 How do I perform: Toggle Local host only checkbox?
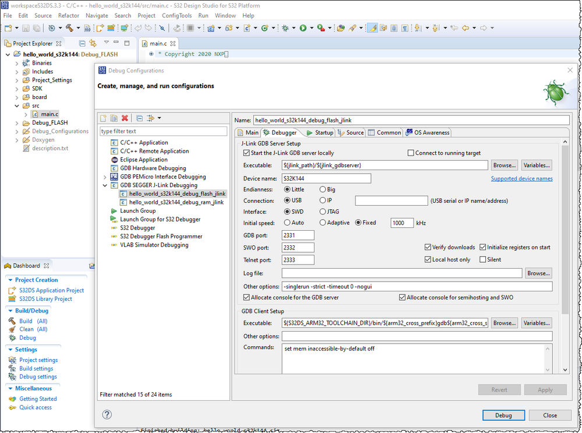pyautogui.click(x=428, y=259)
